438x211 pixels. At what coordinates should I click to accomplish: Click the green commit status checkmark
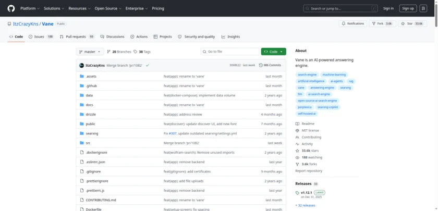[148, 65]
